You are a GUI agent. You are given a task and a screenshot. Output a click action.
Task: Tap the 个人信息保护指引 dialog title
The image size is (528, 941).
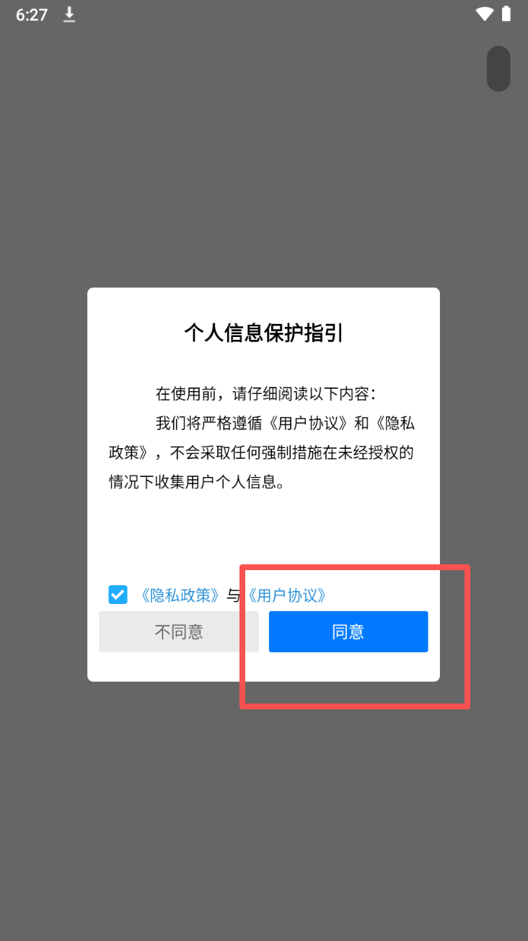(x=263, y=333)
